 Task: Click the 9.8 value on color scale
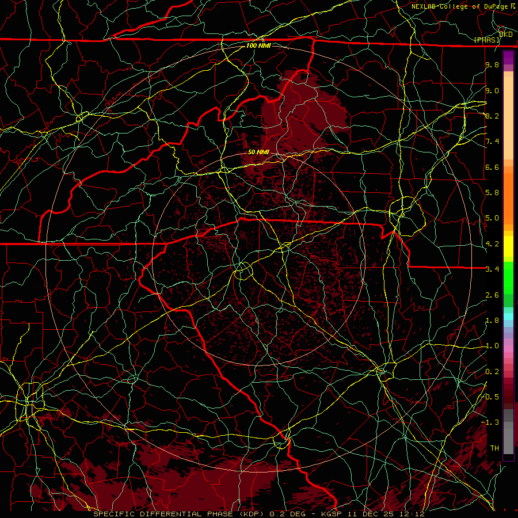click(x=492, y=64)
